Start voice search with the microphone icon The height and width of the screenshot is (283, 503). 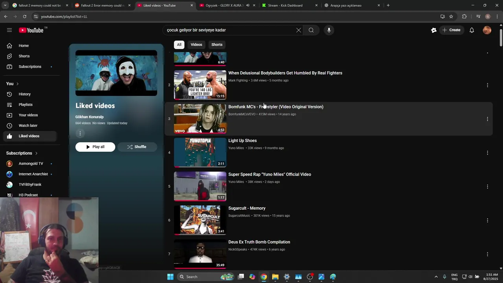tap(329, 30)
